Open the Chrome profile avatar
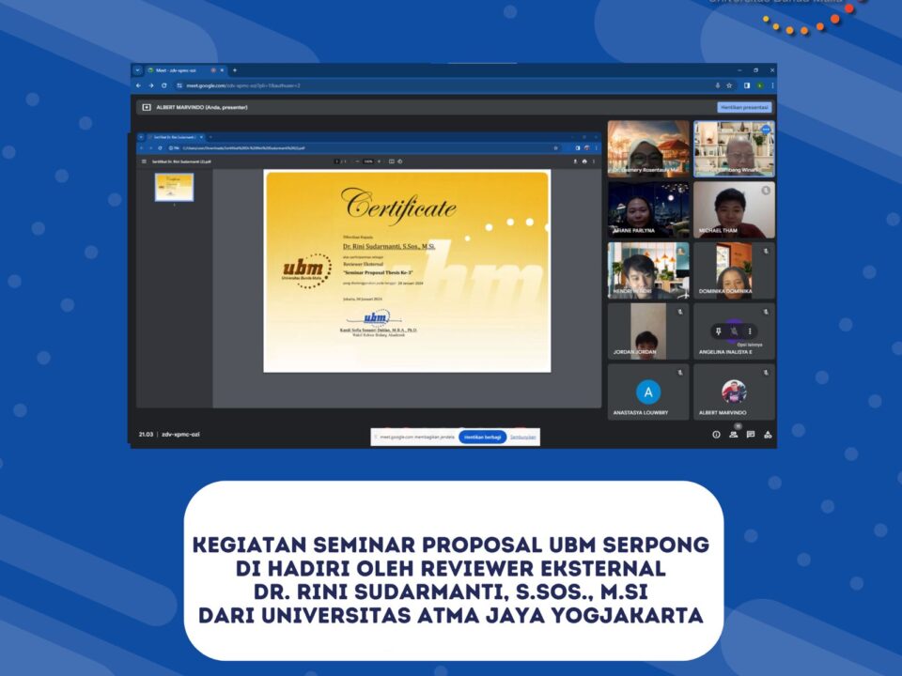The image size is (902, 676). [760, 85]
